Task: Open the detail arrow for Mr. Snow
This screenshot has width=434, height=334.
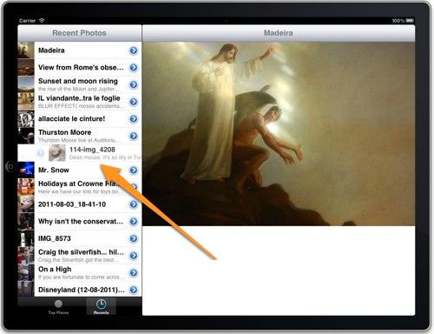Action: (x=134, y=170)
